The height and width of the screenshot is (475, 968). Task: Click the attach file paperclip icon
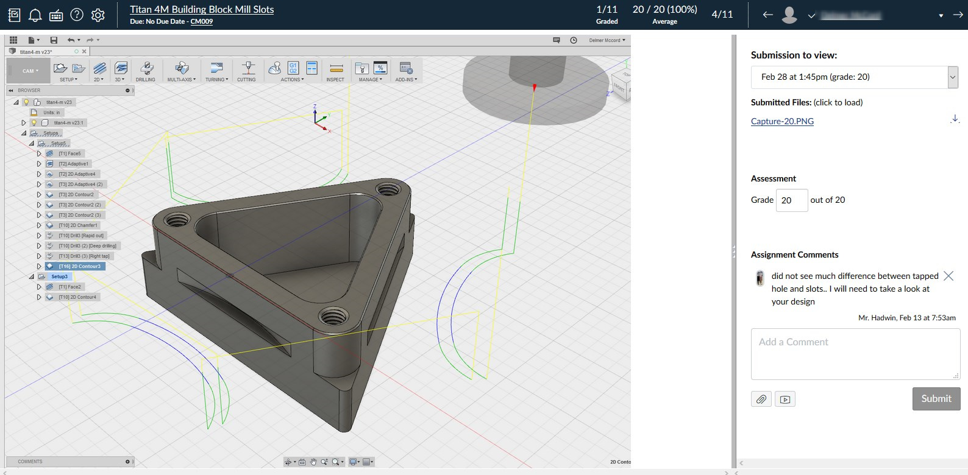point(761,399)
